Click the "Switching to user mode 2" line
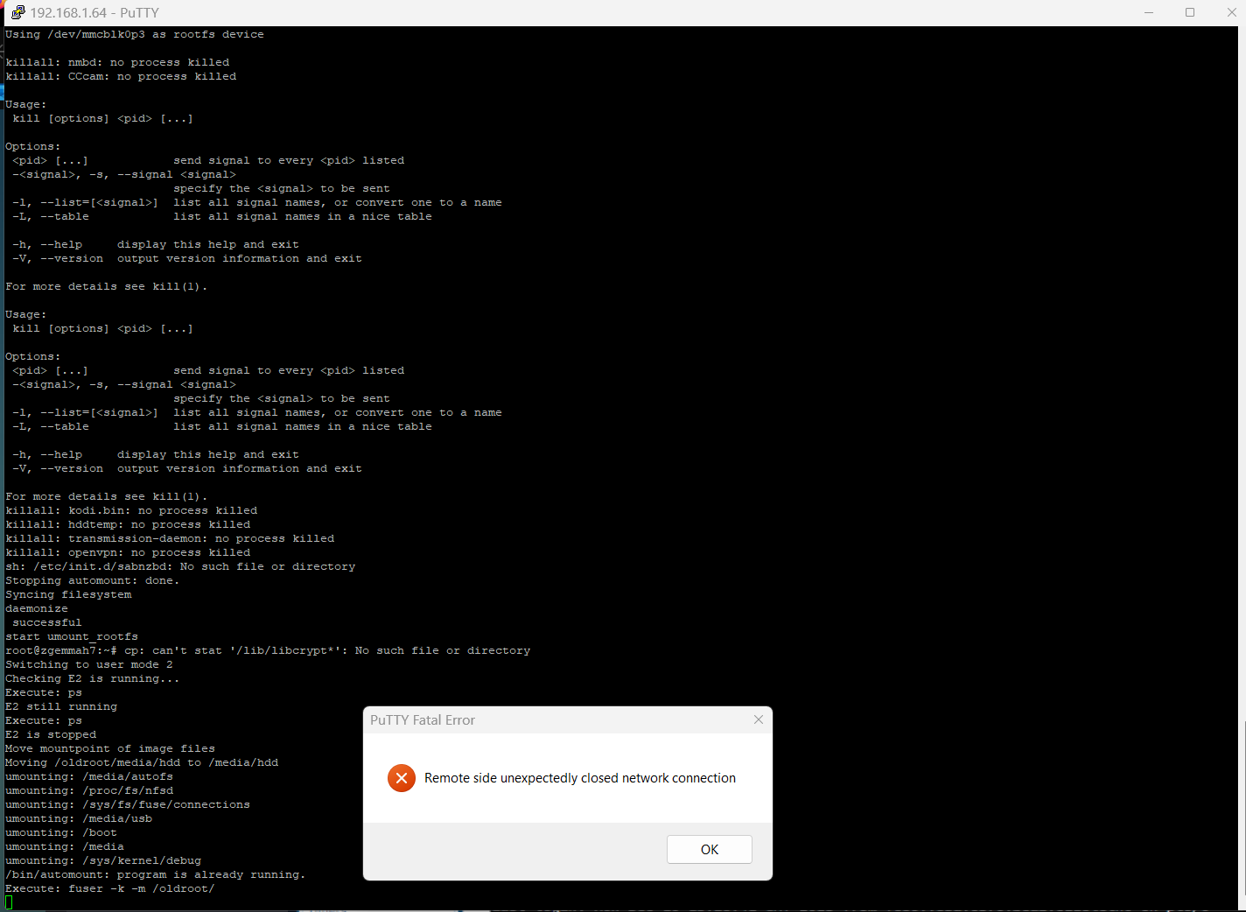 point(89,664)
